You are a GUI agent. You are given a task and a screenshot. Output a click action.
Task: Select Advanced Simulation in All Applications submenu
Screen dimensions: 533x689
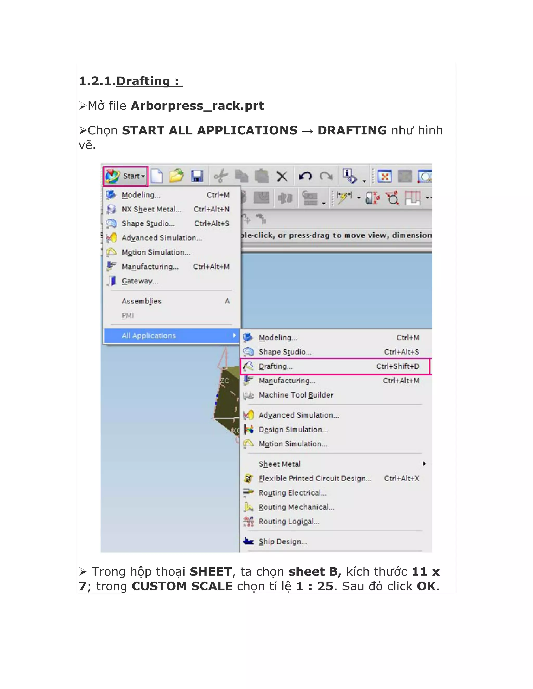point(336,415)
